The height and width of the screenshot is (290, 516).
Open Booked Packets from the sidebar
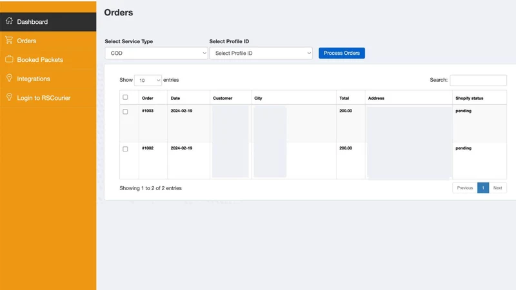tap(48, 60)
